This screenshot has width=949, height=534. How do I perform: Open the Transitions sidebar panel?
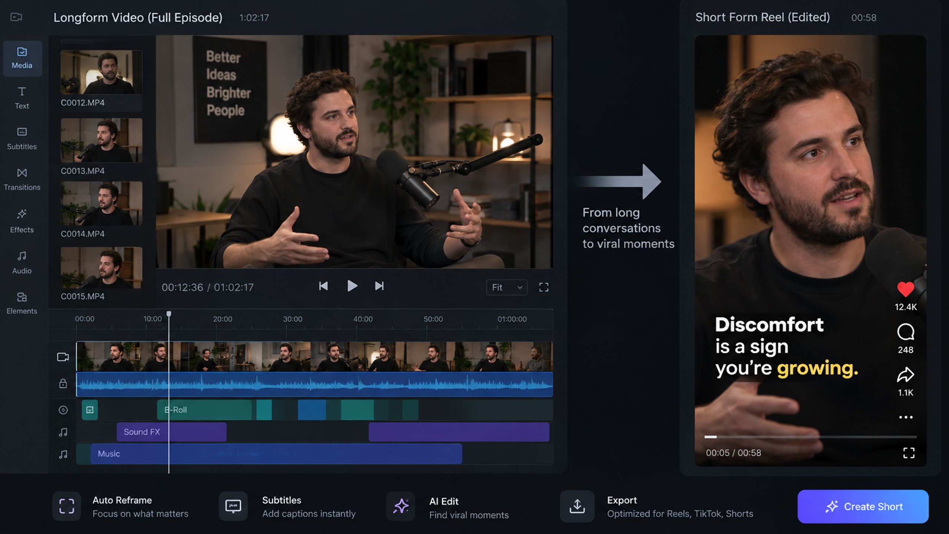coord(22,179)
